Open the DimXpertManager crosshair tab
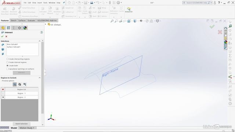235x132 pixels. [19, 28]
